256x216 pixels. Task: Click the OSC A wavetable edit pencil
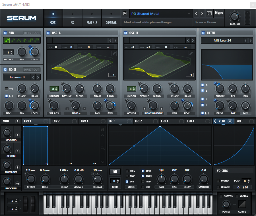click(x=114, y=53)
